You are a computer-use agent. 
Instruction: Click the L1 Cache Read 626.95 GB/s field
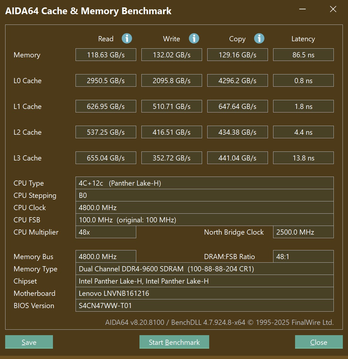click(x=106, y=106)
